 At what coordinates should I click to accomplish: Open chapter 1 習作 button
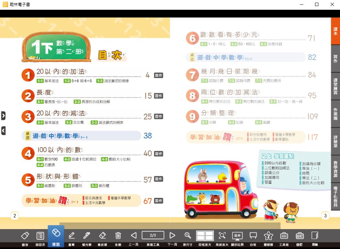(159, 75)
